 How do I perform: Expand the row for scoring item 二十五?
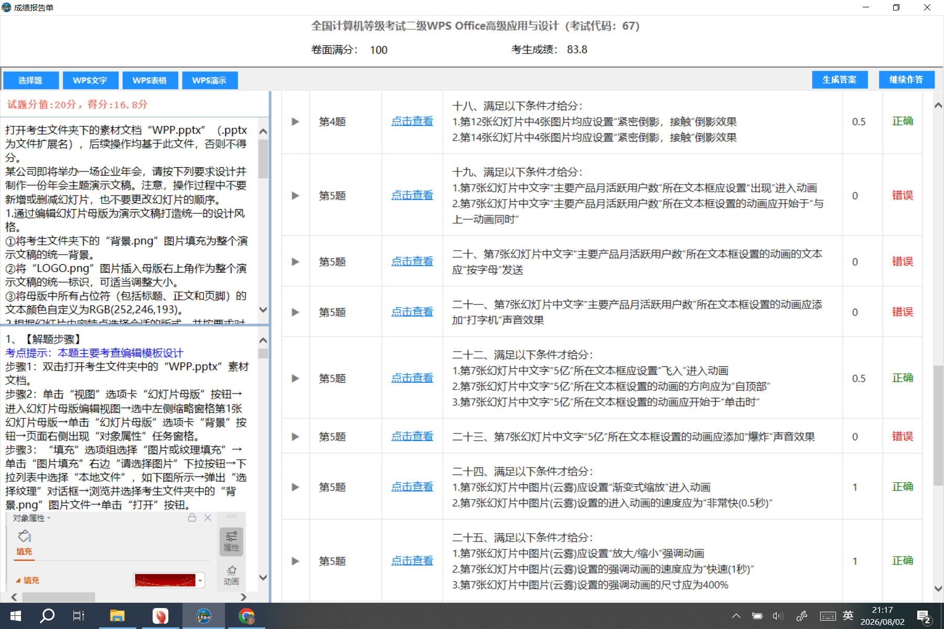(295, 561)
